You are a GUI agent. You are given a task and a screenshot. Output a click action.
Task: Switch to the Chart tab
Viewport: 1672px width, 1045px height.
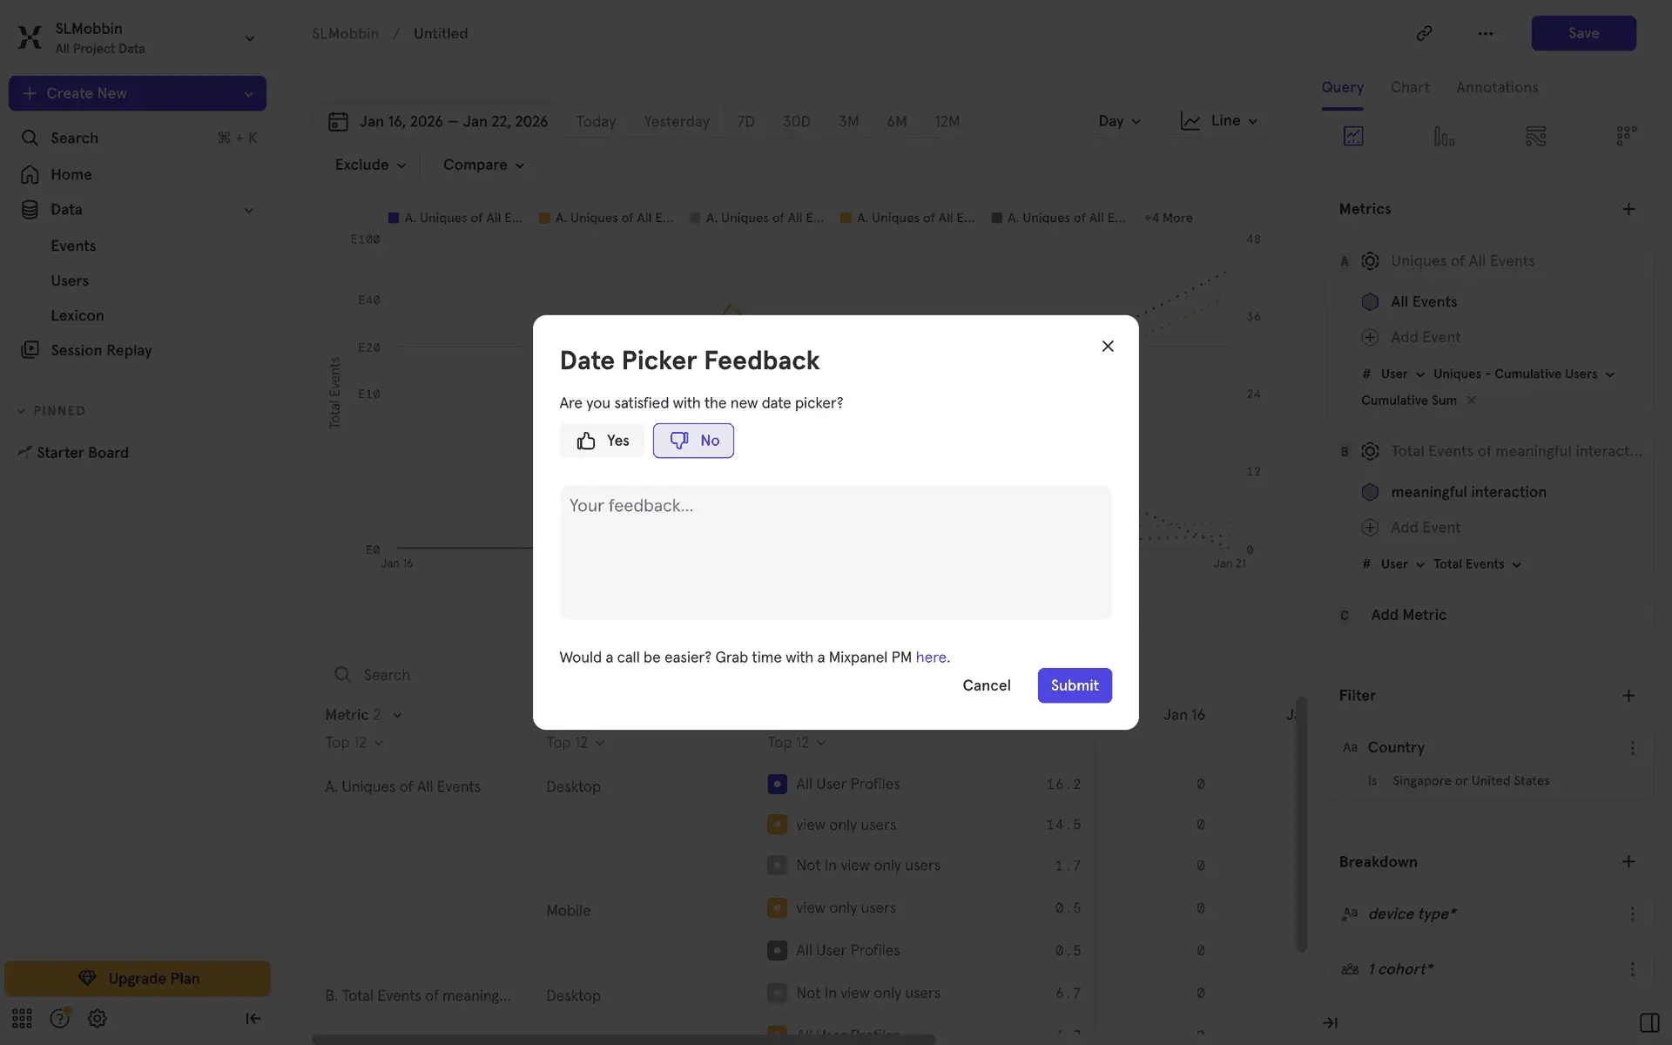tap(1409, 87)
